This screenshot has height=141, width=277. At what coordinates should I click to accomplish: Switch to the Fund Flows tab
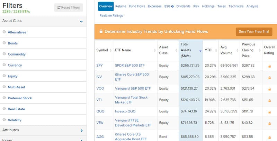coord(137,6)
